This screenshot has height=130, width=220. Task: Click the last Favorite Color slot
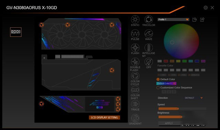[203, 70]
